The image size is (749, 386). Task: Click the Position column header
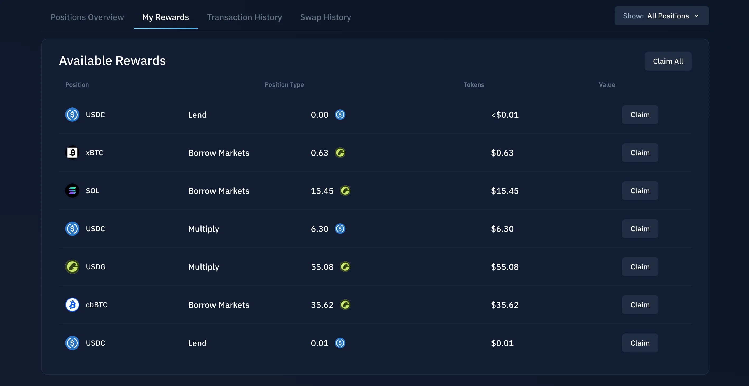click(77, 84)
